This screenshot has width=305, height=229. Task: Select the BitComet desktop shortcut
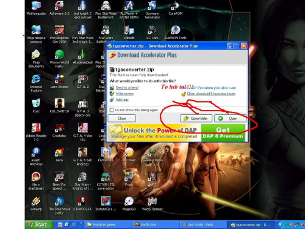tap(129, 154)
